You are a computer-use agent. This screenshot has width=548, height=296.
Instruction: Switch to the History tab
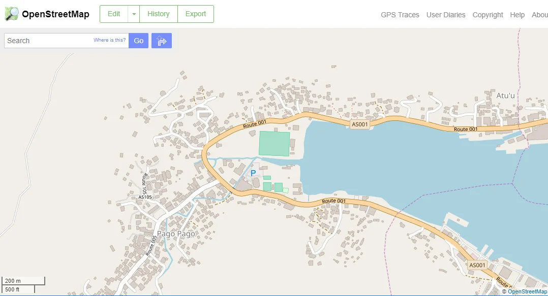[x=158, y=14]
